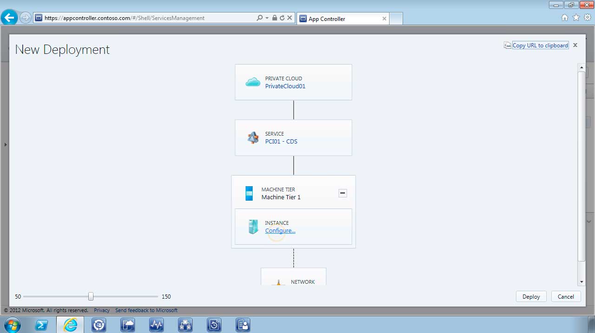Click the diagram vertical scrollbar thumb

(581, 166)
